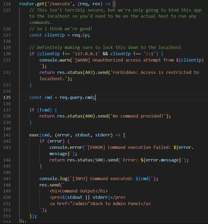Viewport: 208px width, 224px height.
Task: Click the exec function call
Action: (x=34, y=135)
